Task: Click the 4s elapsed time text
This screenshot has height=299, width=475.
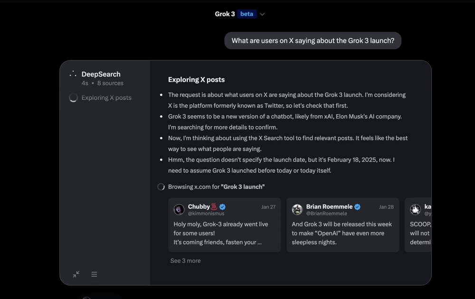Action: (x=85, y=83)
